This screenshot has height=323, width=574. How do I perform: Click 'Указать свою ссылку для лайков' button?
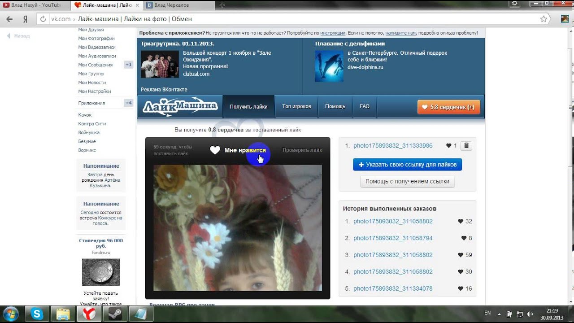407,165
